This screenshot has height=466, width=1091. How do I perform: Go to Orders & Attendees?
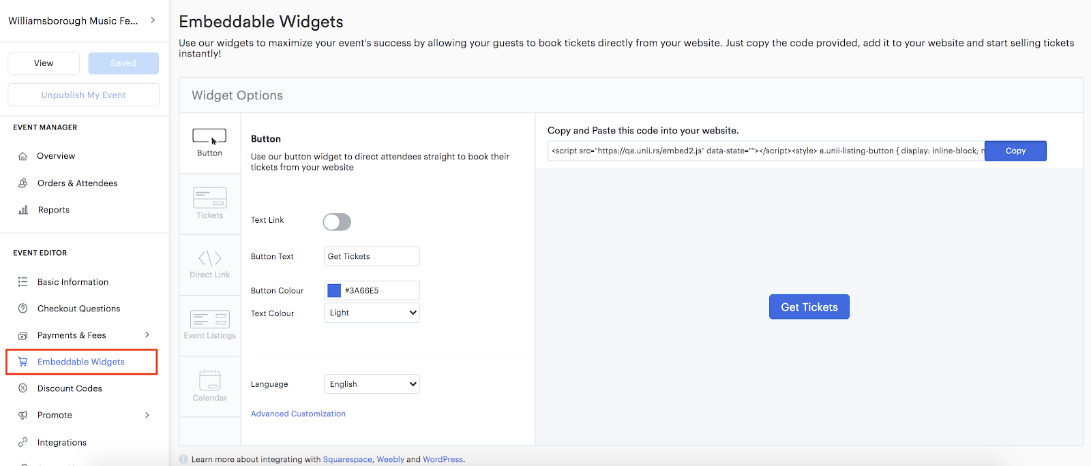click(x=77, y=183)
